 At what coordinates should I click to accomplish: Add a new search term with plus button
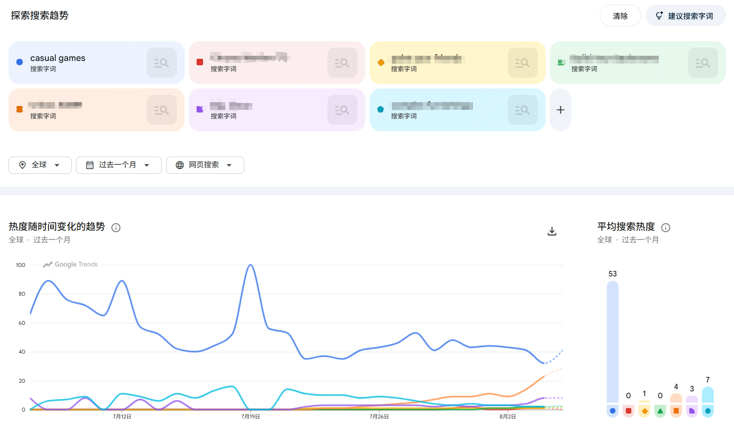pos(560,110)
